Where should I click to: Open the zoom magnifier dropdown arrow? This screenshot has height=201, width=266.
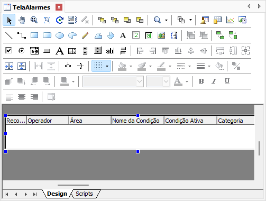[x=166, y=20]
